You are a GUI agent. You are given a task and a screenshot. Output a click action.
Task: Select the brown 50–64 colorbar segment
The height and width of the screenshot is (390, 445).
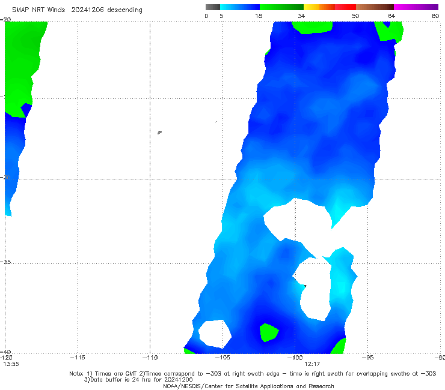click(x=375, y=7)
